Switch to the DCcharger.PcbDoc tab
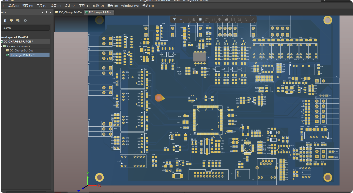 coord(99,12)
